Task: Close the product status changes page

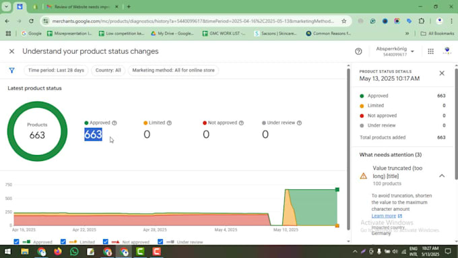Action: [x=11, y=51]
